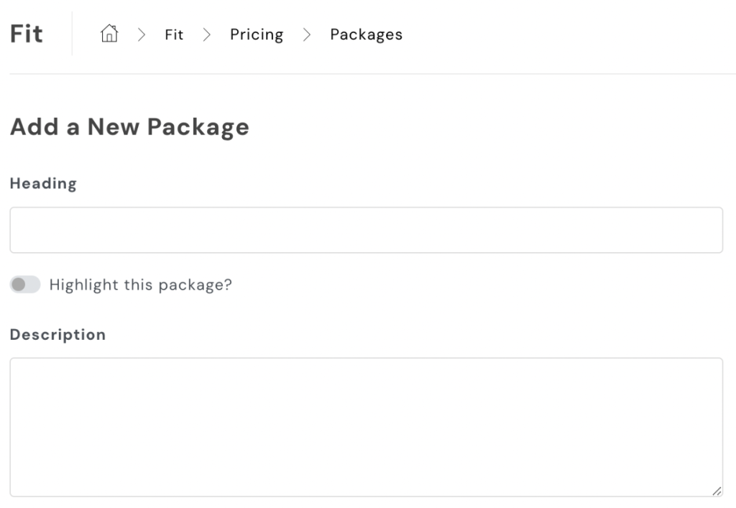736x508 pixels.
Task: Click the Description field label
Action: coord(57,334)
